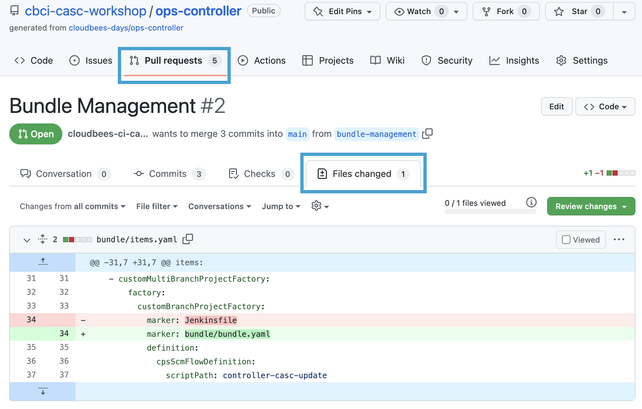
Task: Open the Star lists dropdown arrow
Action: click(x=624, y=12)
